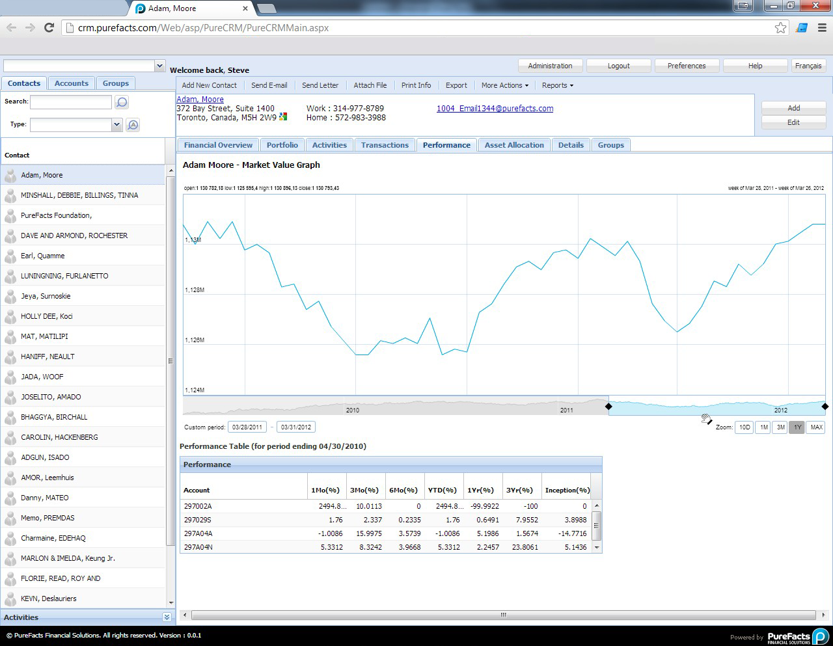Click account row 297A04N
Viewport: 833px width, 646px height.
387,547
